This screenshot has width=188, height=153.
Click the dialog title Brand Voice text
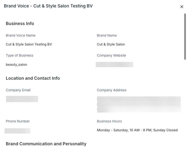[48, 6]
